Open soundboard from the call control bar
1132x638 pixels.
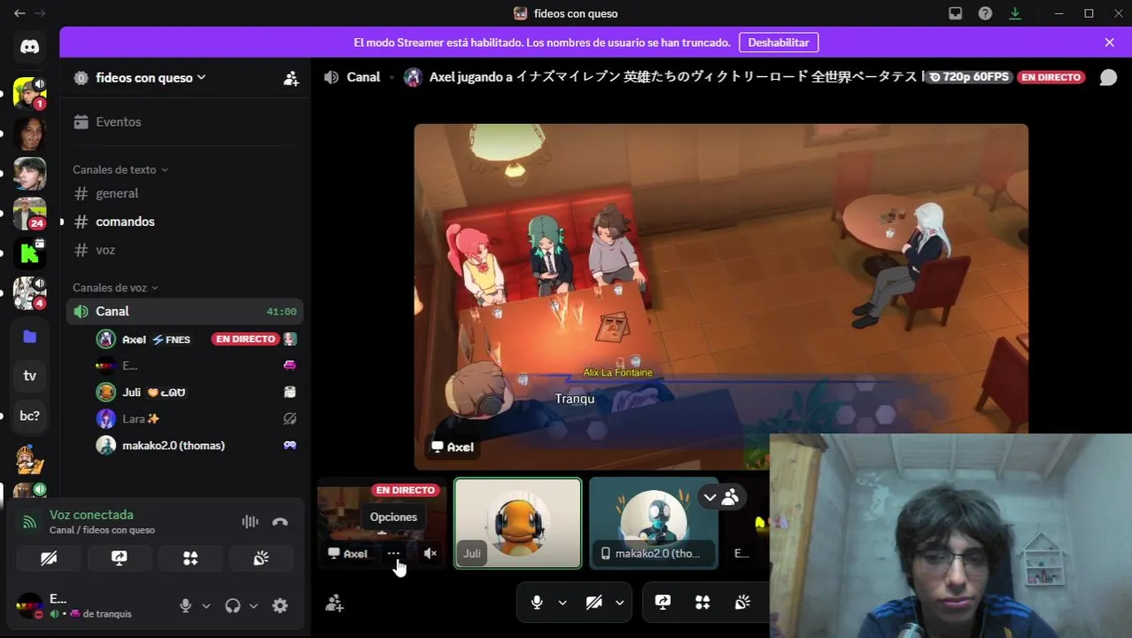[x=742, y=603]
